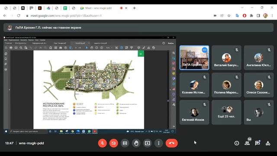This screenshot has width=277, height=156.
Task: Unmute the microphone in the Meet control bar
Action: coord(102,143)
